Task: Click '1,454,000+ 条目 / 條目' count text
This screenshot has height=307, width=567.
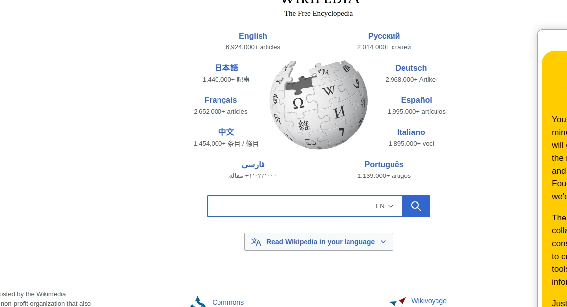Action: (x=226, y=144)
